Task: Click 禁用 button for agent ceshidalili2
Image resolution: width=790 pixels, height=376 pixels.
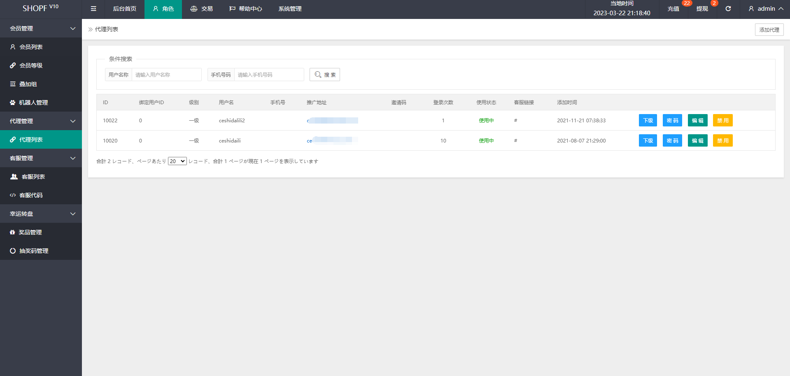Action: pyautogui.click(x=722, y=120)
